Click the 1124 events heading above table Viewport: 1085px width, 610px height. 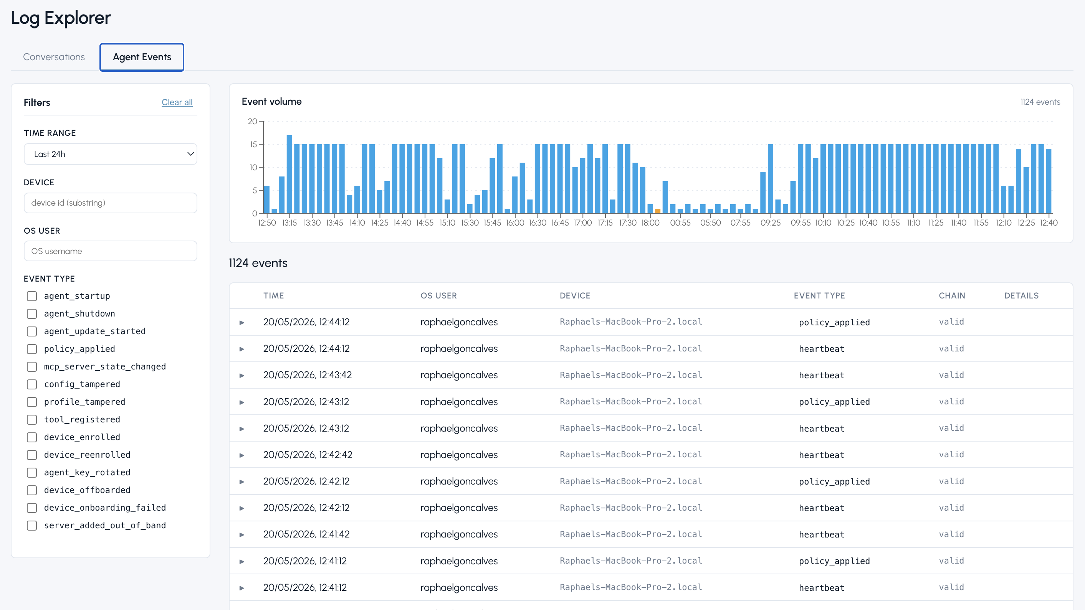258,263
